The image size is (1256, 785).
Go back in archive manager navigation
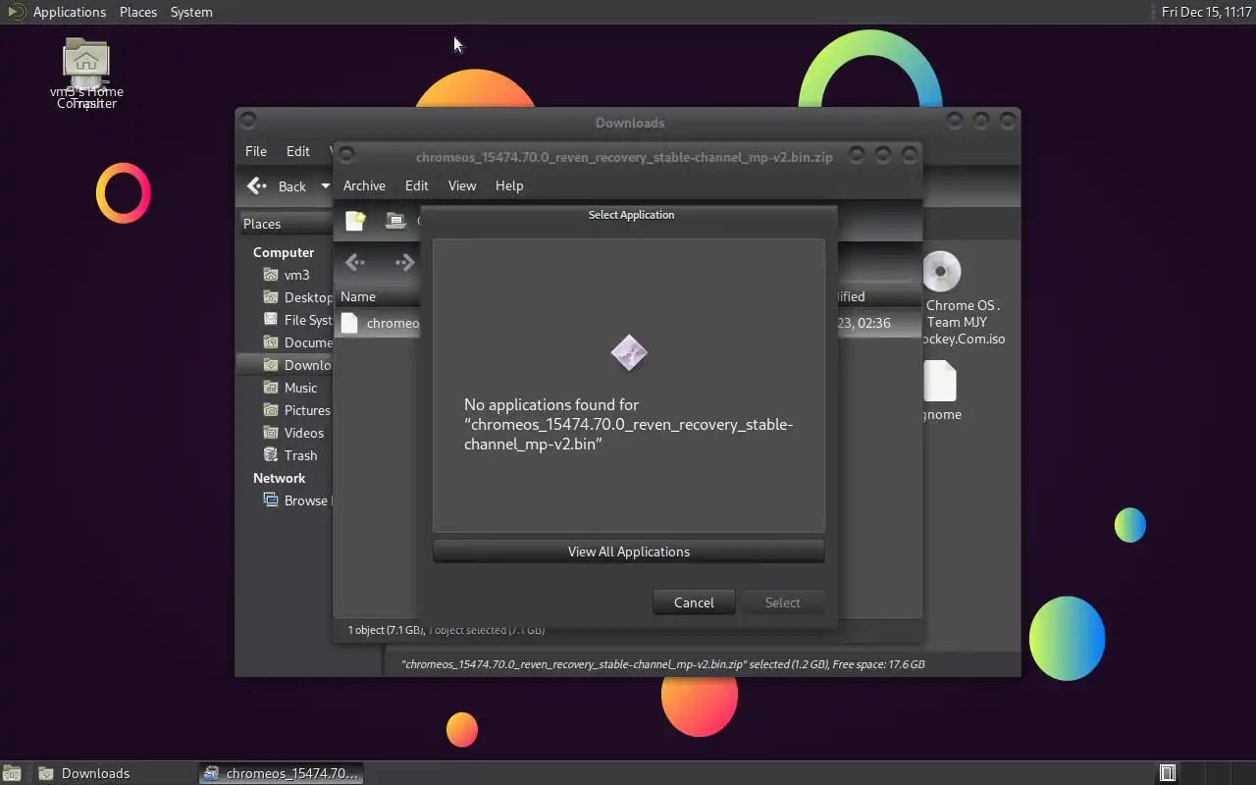click(x=355, y=262)
